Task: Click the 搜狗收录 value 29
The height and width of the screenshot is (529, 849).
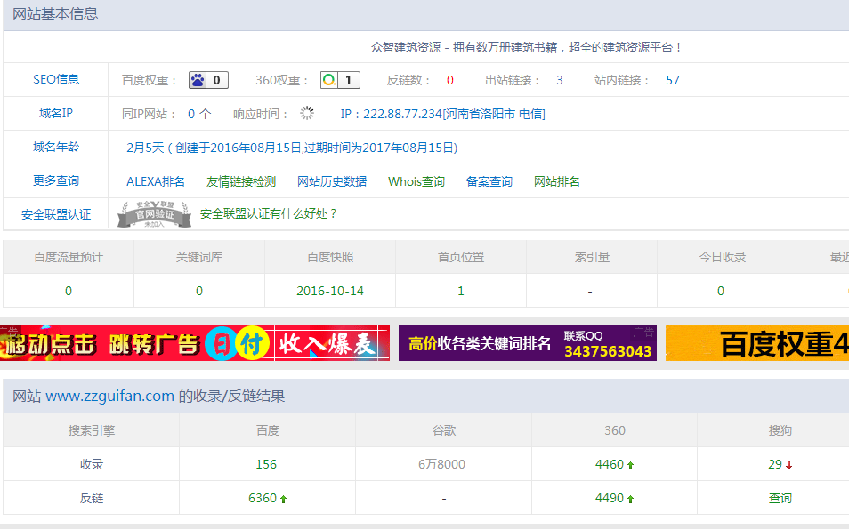Action: point(775,464)
